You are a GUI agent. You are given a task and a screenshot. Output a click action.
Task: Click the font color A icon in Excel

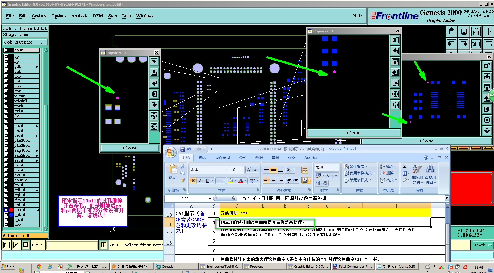tap(241, 181)
